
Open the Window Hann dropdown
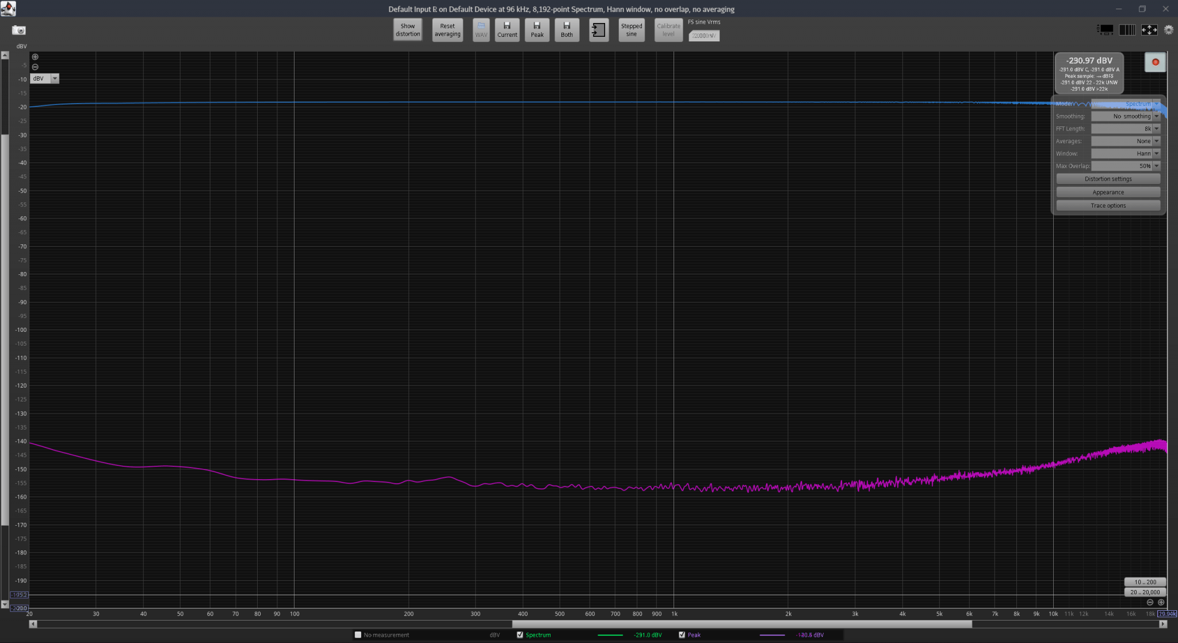point(1126,154)
